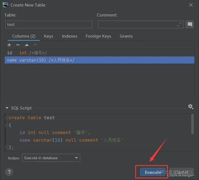Screen dimensions: 199x180
Task: Toggle fold marker at closing parenthesis
Action: [x=7, y=147]
